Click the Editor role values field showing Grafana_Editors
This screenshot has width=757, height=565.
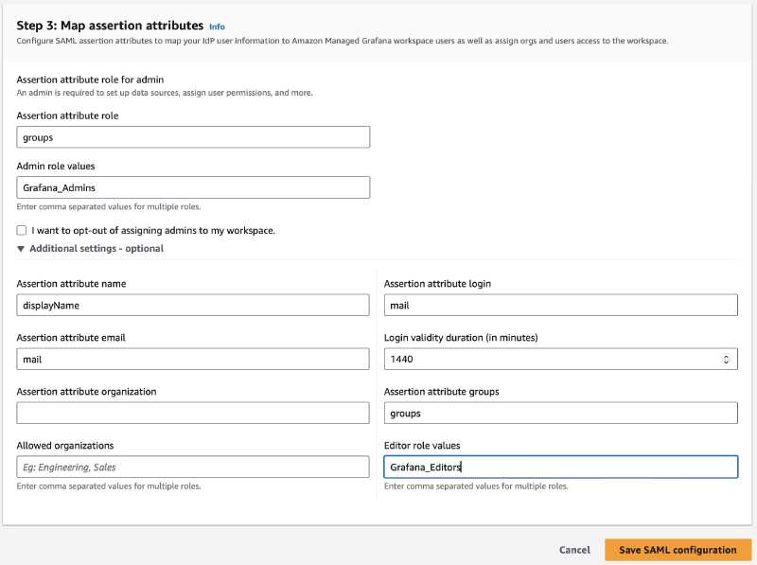pyautogui.click(x=560, y=467)
